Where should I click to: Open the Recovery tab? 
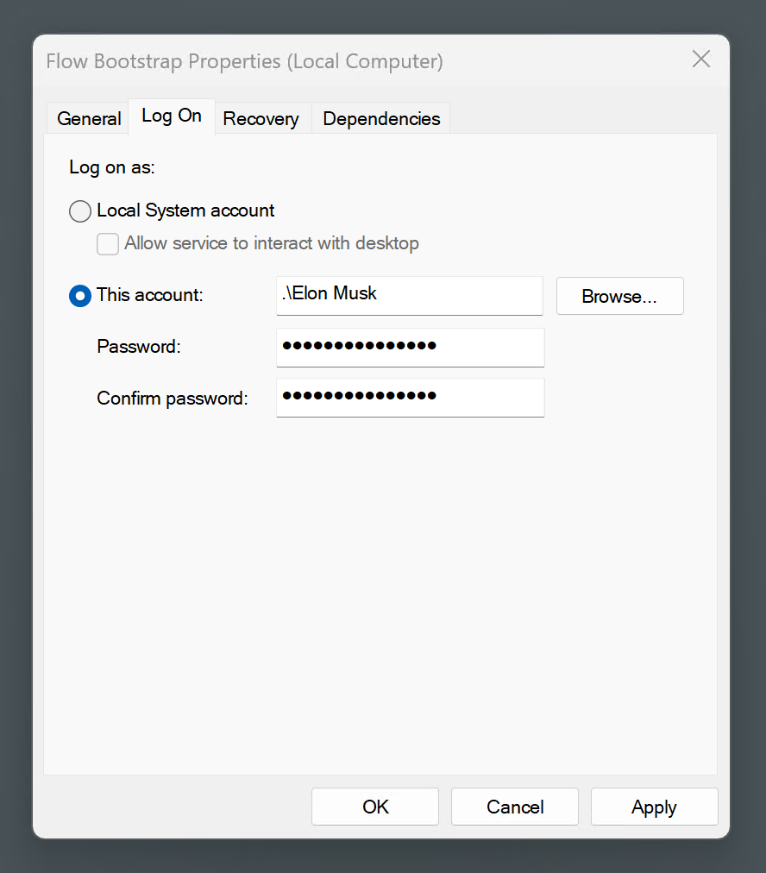261,118
